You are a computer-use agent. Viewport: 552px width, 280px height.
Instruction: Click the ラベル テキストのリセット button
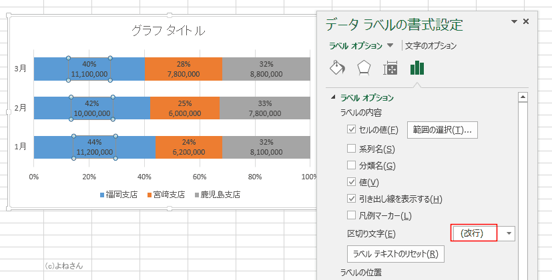[396, 254]
